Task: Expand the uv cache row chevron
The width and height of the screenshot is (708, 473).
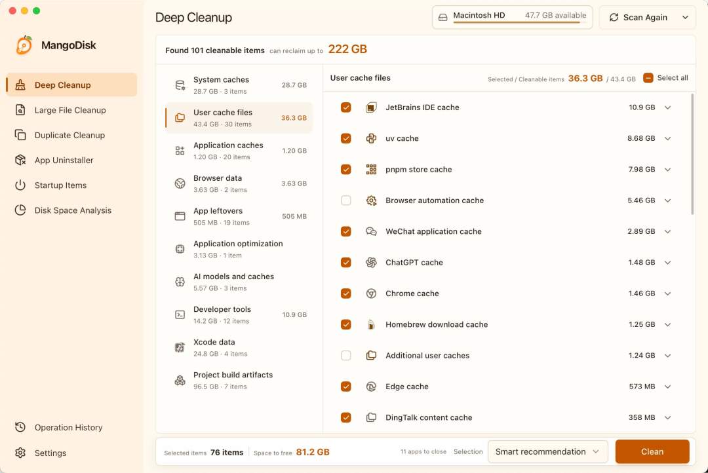Action: (668, 139)
